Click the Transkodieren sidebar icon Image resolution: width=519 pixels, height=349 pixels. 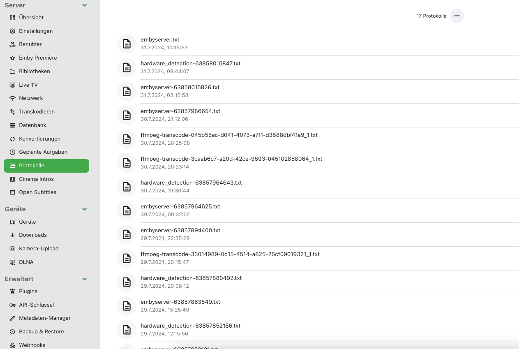(12, 112)
